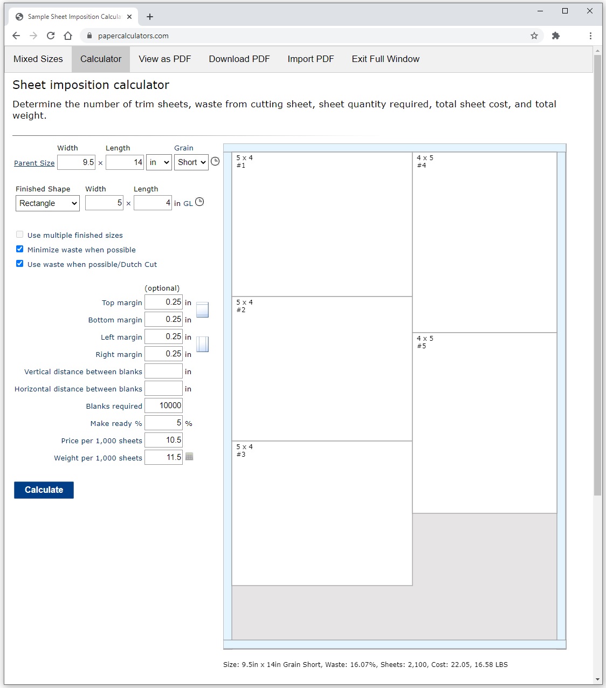Open parent size units dropdown
606x688 pixels.
click(159, 162)
